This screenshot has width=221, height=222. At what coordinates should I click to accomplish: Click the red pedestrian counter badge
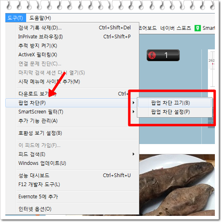163,55
